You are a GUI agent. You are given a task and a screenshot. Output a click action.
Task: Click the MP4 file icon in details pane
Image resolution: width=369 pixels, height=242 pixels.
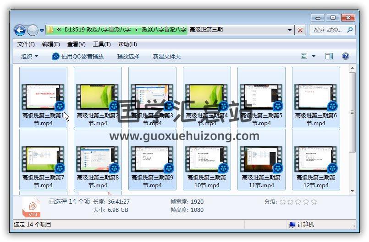[x=31, y=207]
